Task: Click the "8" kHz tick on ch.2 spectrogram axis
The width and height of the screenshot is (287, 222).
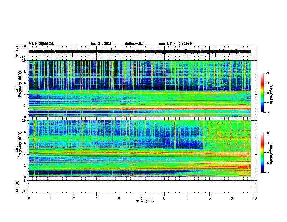Action: pyautogui.click(x=25, y=132)
